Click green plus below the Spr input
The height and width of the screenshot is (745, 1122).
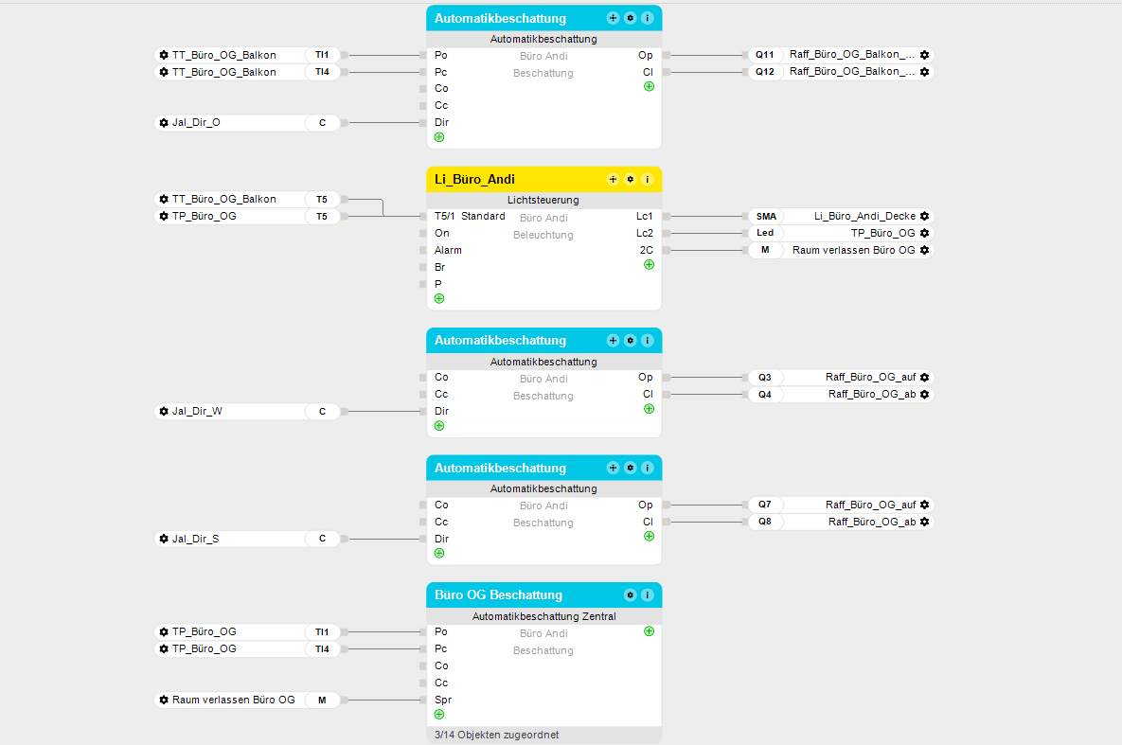[438, 715]
